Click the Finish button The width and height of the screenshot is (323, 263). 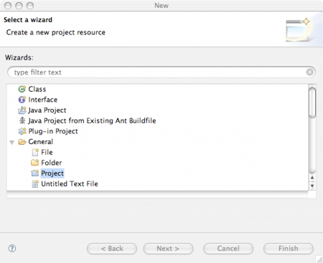point(289,249)
